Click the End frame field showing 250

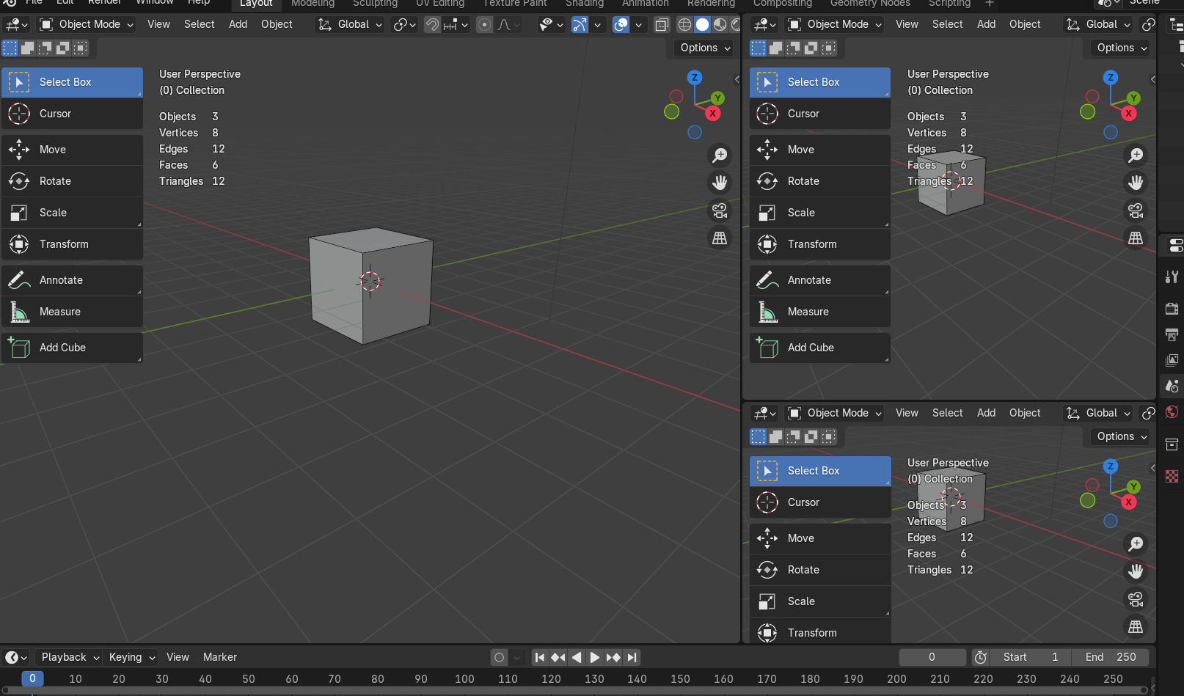pyautogui.click(x=1111, y=657)
